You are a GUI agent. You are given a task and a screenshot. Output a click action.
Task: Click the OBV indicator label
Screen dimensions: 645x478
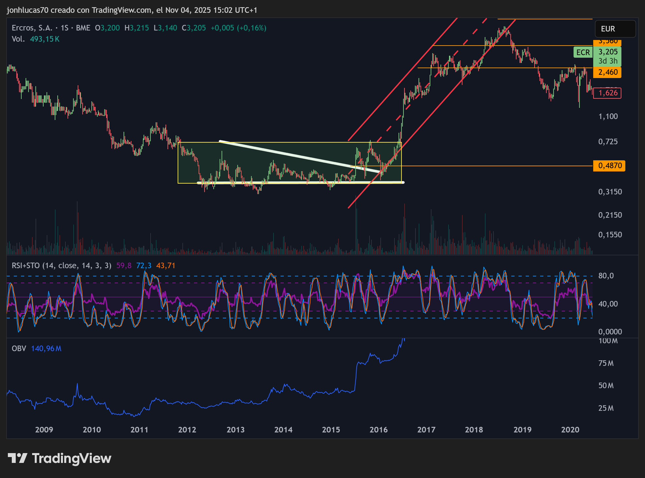tap(19, 349)
